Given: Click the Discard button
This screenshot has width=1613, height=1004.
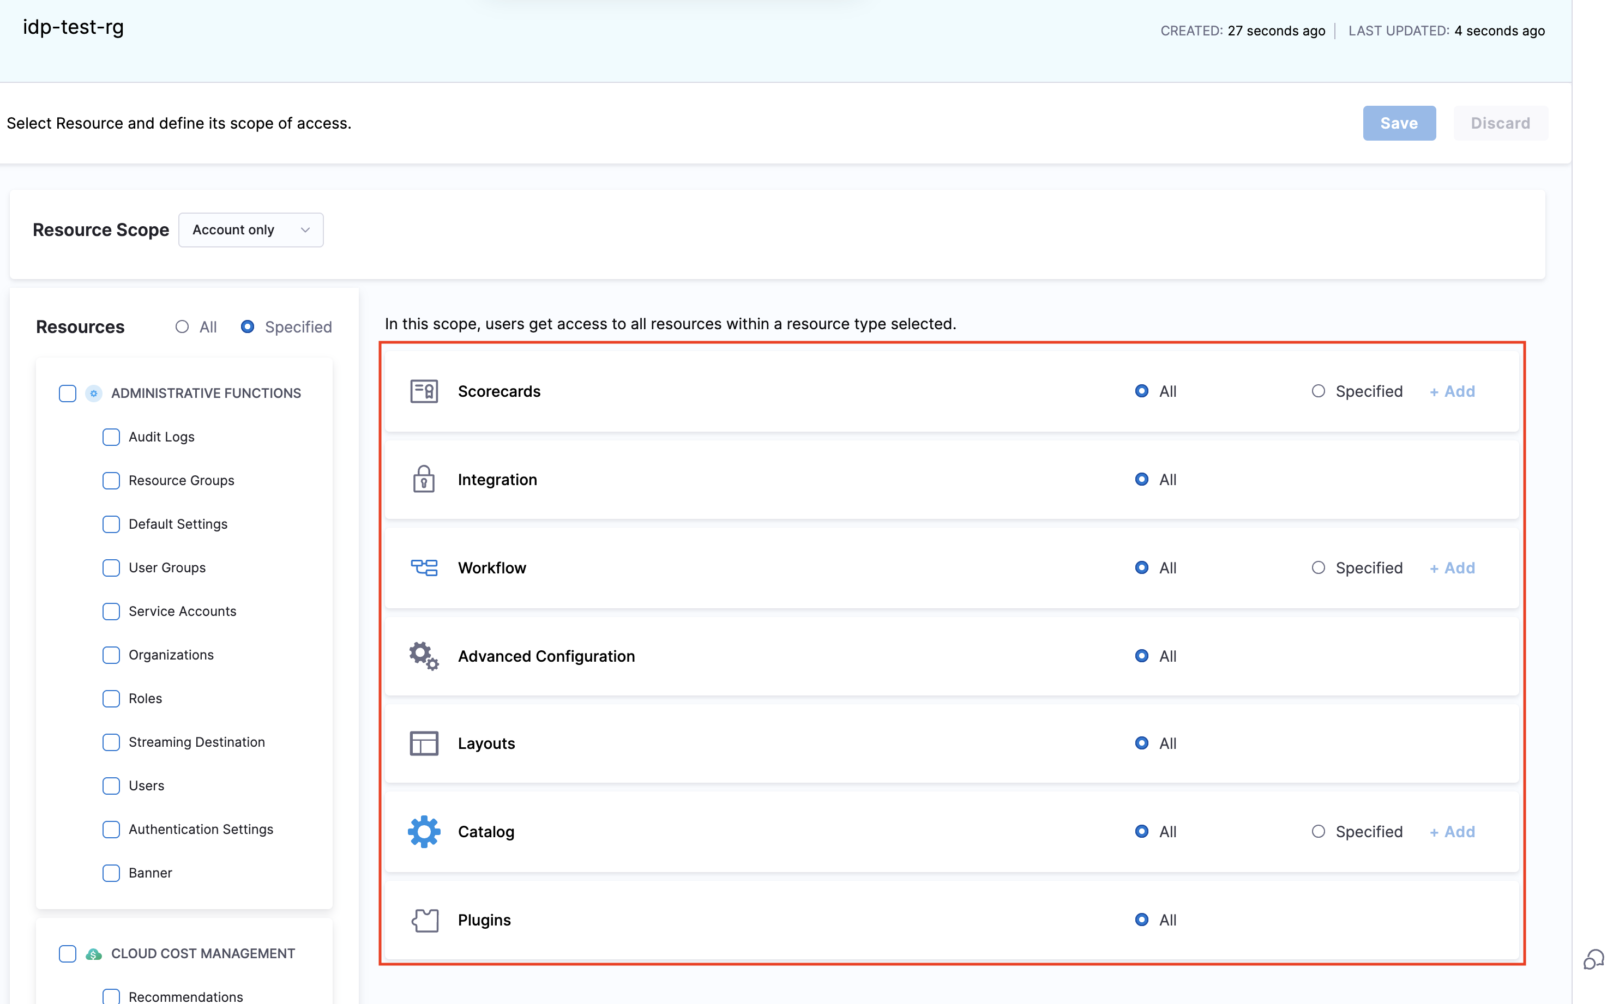Looking at the screenshot, I should [1500, 123].
